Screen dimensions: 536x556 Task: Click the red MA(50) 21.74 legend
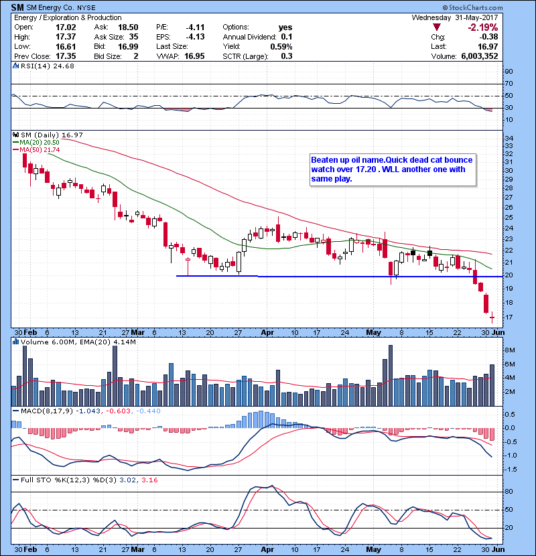click(36, 149)
